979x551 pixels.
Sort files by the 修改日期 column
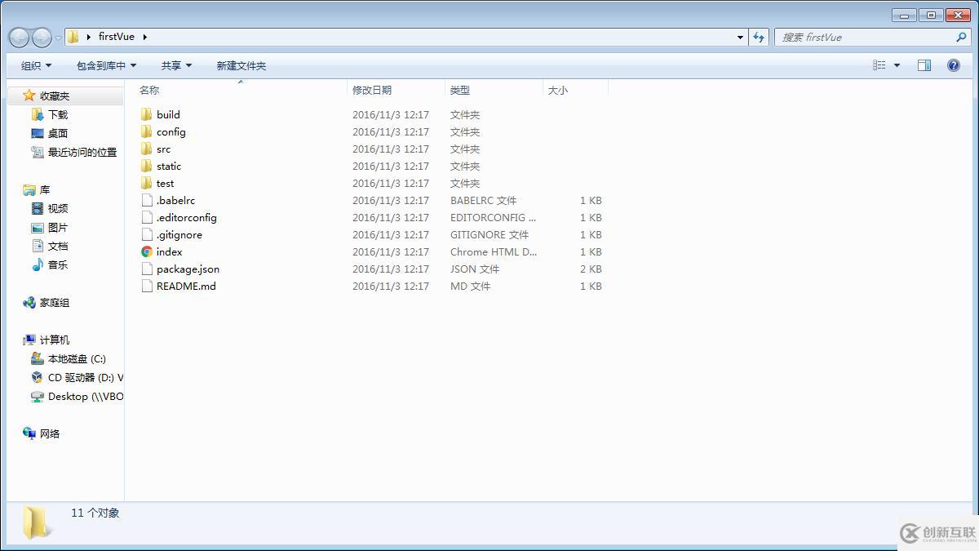click(x=373, y=90)
